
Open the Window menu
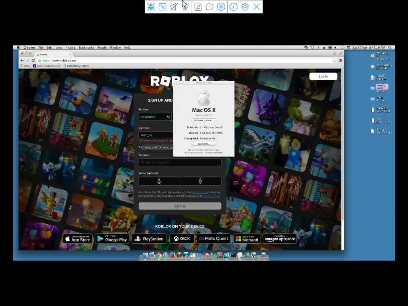click(x=115, y=48)
